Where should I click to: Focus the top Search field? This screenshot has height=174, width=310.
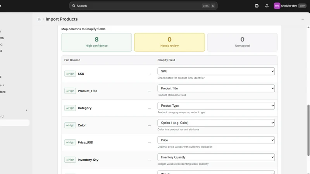tap(143, 6)
